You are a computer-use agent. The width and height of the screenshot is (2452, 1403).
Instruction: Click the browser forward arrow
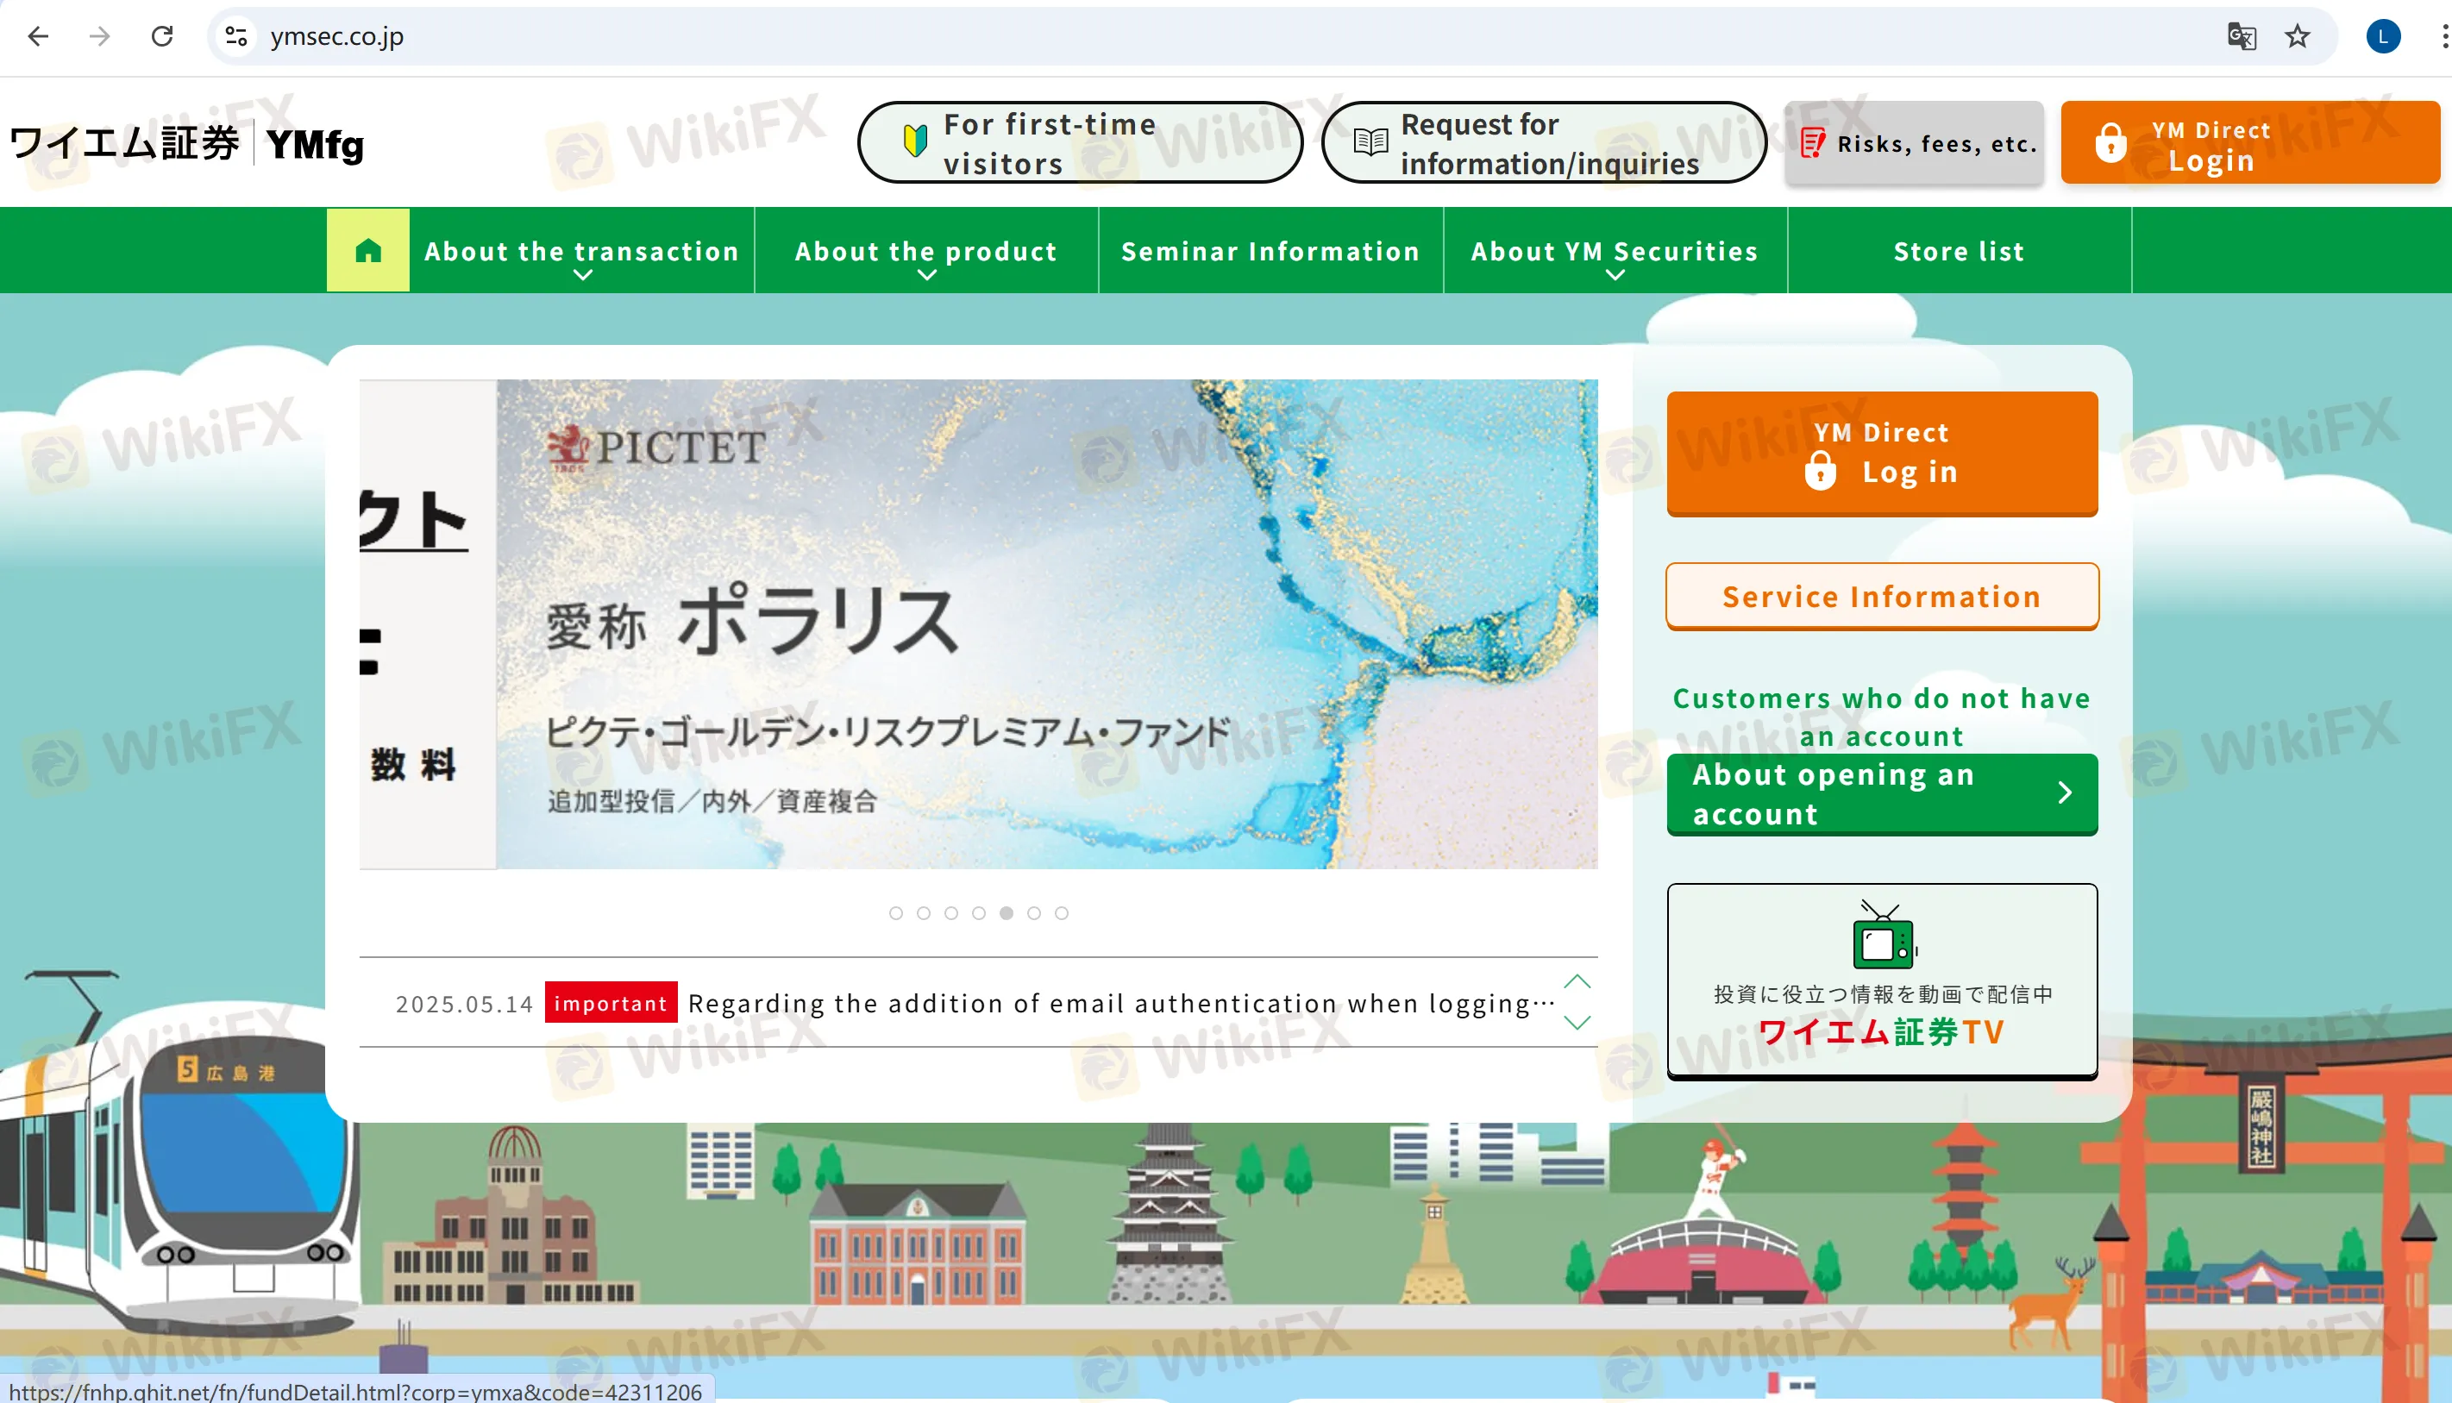[99, 36]
